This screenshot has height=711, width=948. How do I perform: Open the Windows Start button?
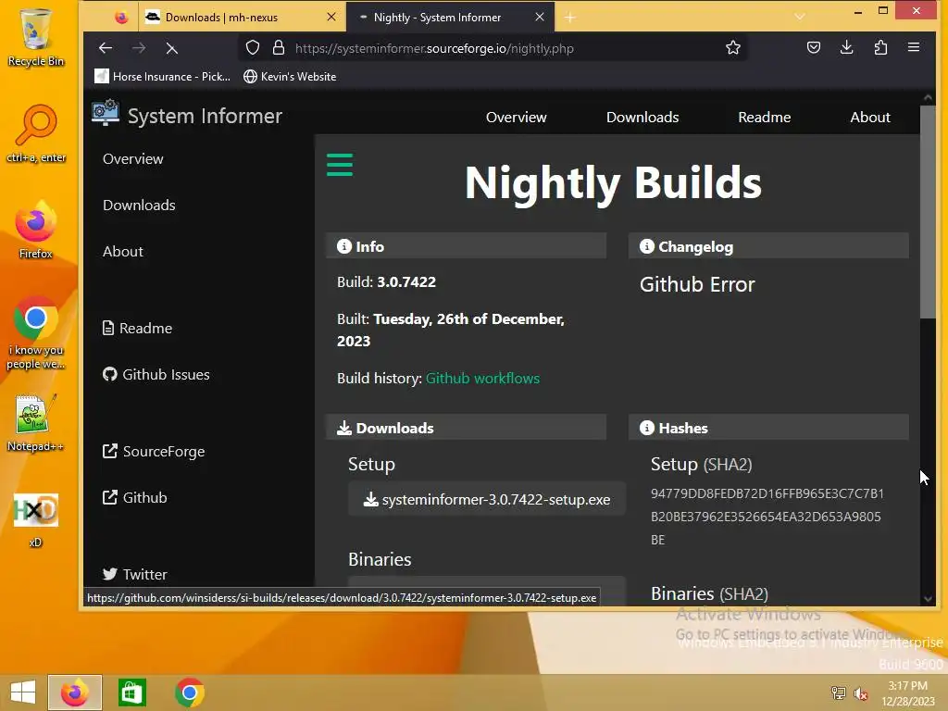23,692
